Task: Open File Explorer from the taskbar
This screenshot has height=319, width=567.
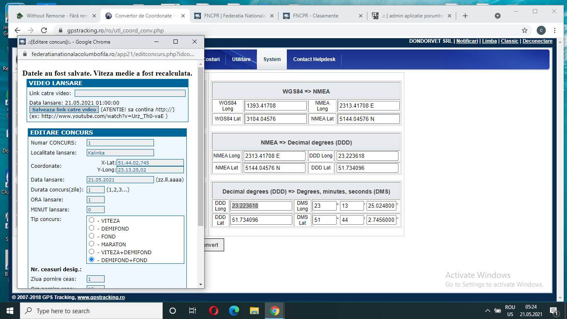Action: point(254,311)
